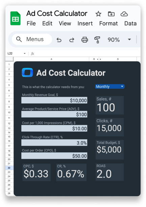Select the CTR 3.0% cell

click(x=54, y=143)
